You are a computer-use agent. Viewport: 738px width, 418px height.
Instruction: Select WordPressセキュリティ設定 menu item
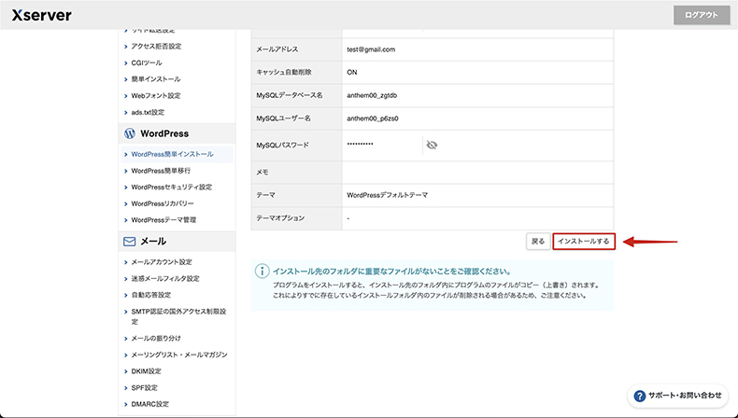click(171, 188)
